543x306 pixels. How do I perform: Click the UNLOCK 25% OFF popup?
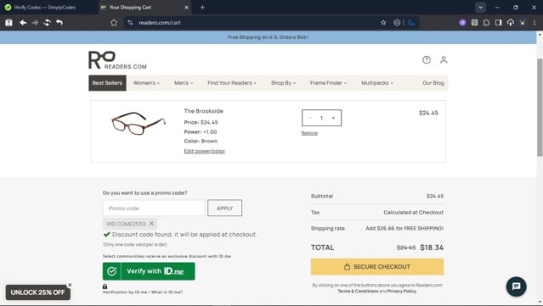coord(37,292)
